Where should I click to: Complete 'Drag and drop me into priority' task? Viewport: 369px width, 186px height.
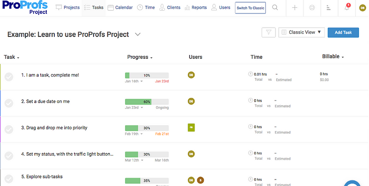click(x=9, y=130)
